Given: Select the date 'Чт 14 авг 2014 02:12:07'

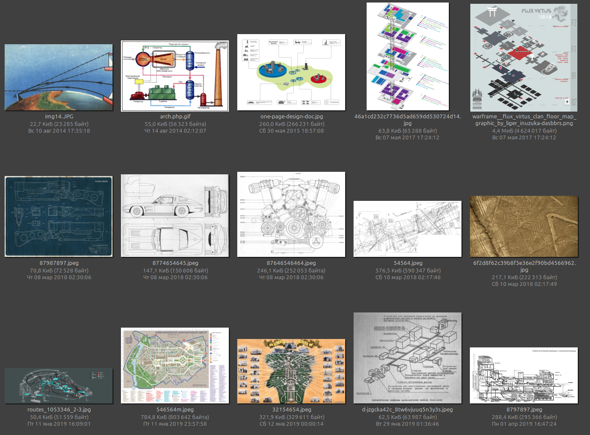Looking at the screenshot, I should pyautogui.click(x=175, y=131).
